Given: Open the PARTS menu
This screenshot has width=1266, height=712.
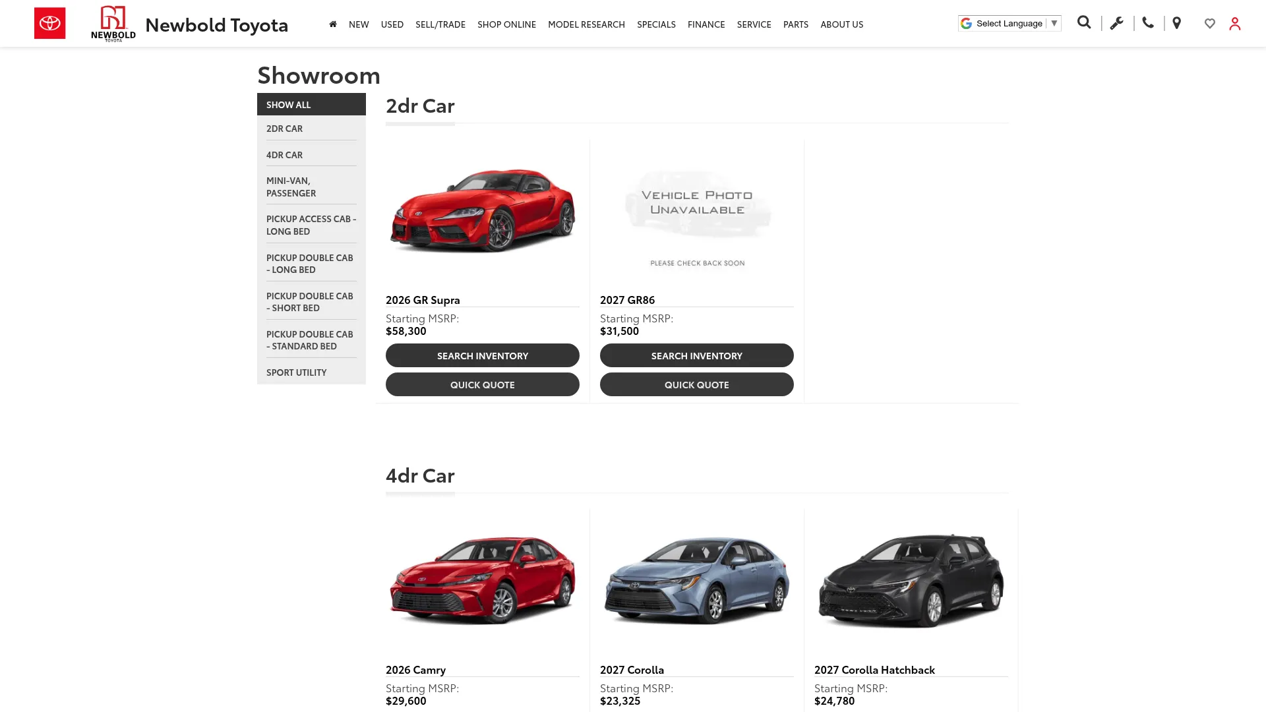Looking at the screenshot, I should point(796,24).
